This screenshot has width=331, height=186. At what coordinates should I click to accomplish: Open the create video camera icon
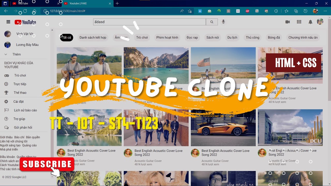[x=288, y=22]
